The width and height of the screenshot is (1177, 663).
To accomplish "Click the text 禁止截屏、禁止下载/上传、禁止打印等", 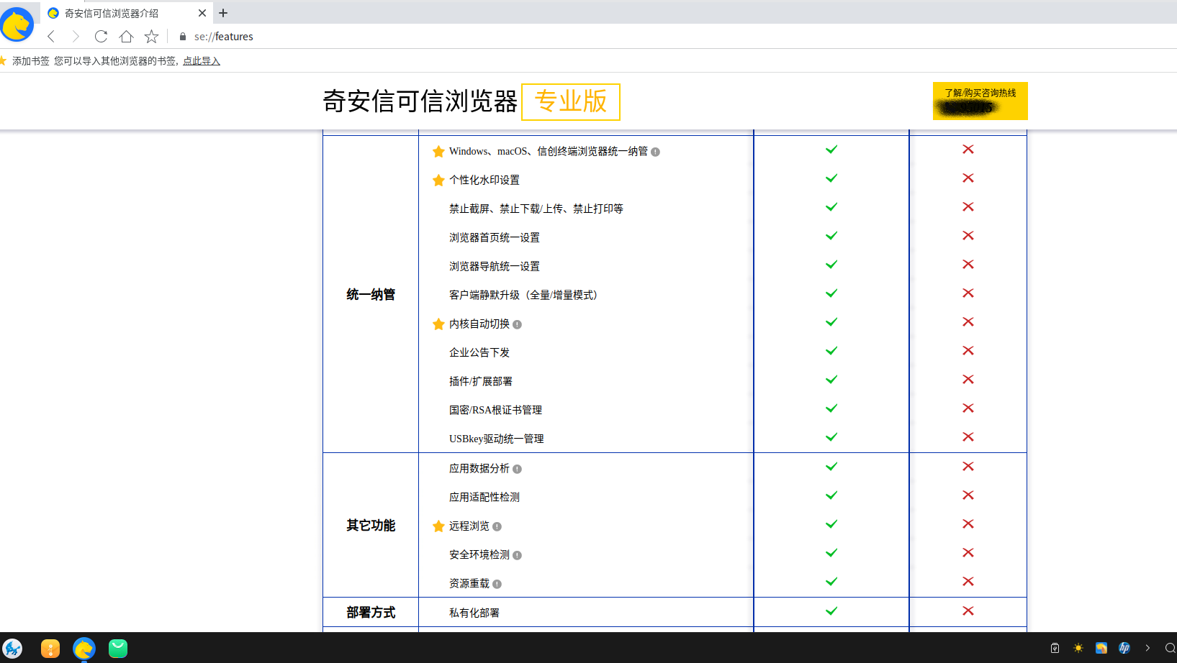I will (x=536, y=209).
